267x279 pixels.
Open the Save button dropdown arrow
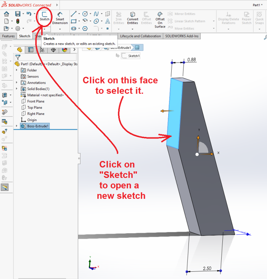coord(23,14)
